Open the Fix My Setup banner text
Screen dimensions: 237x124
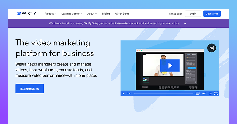(114, 23)
